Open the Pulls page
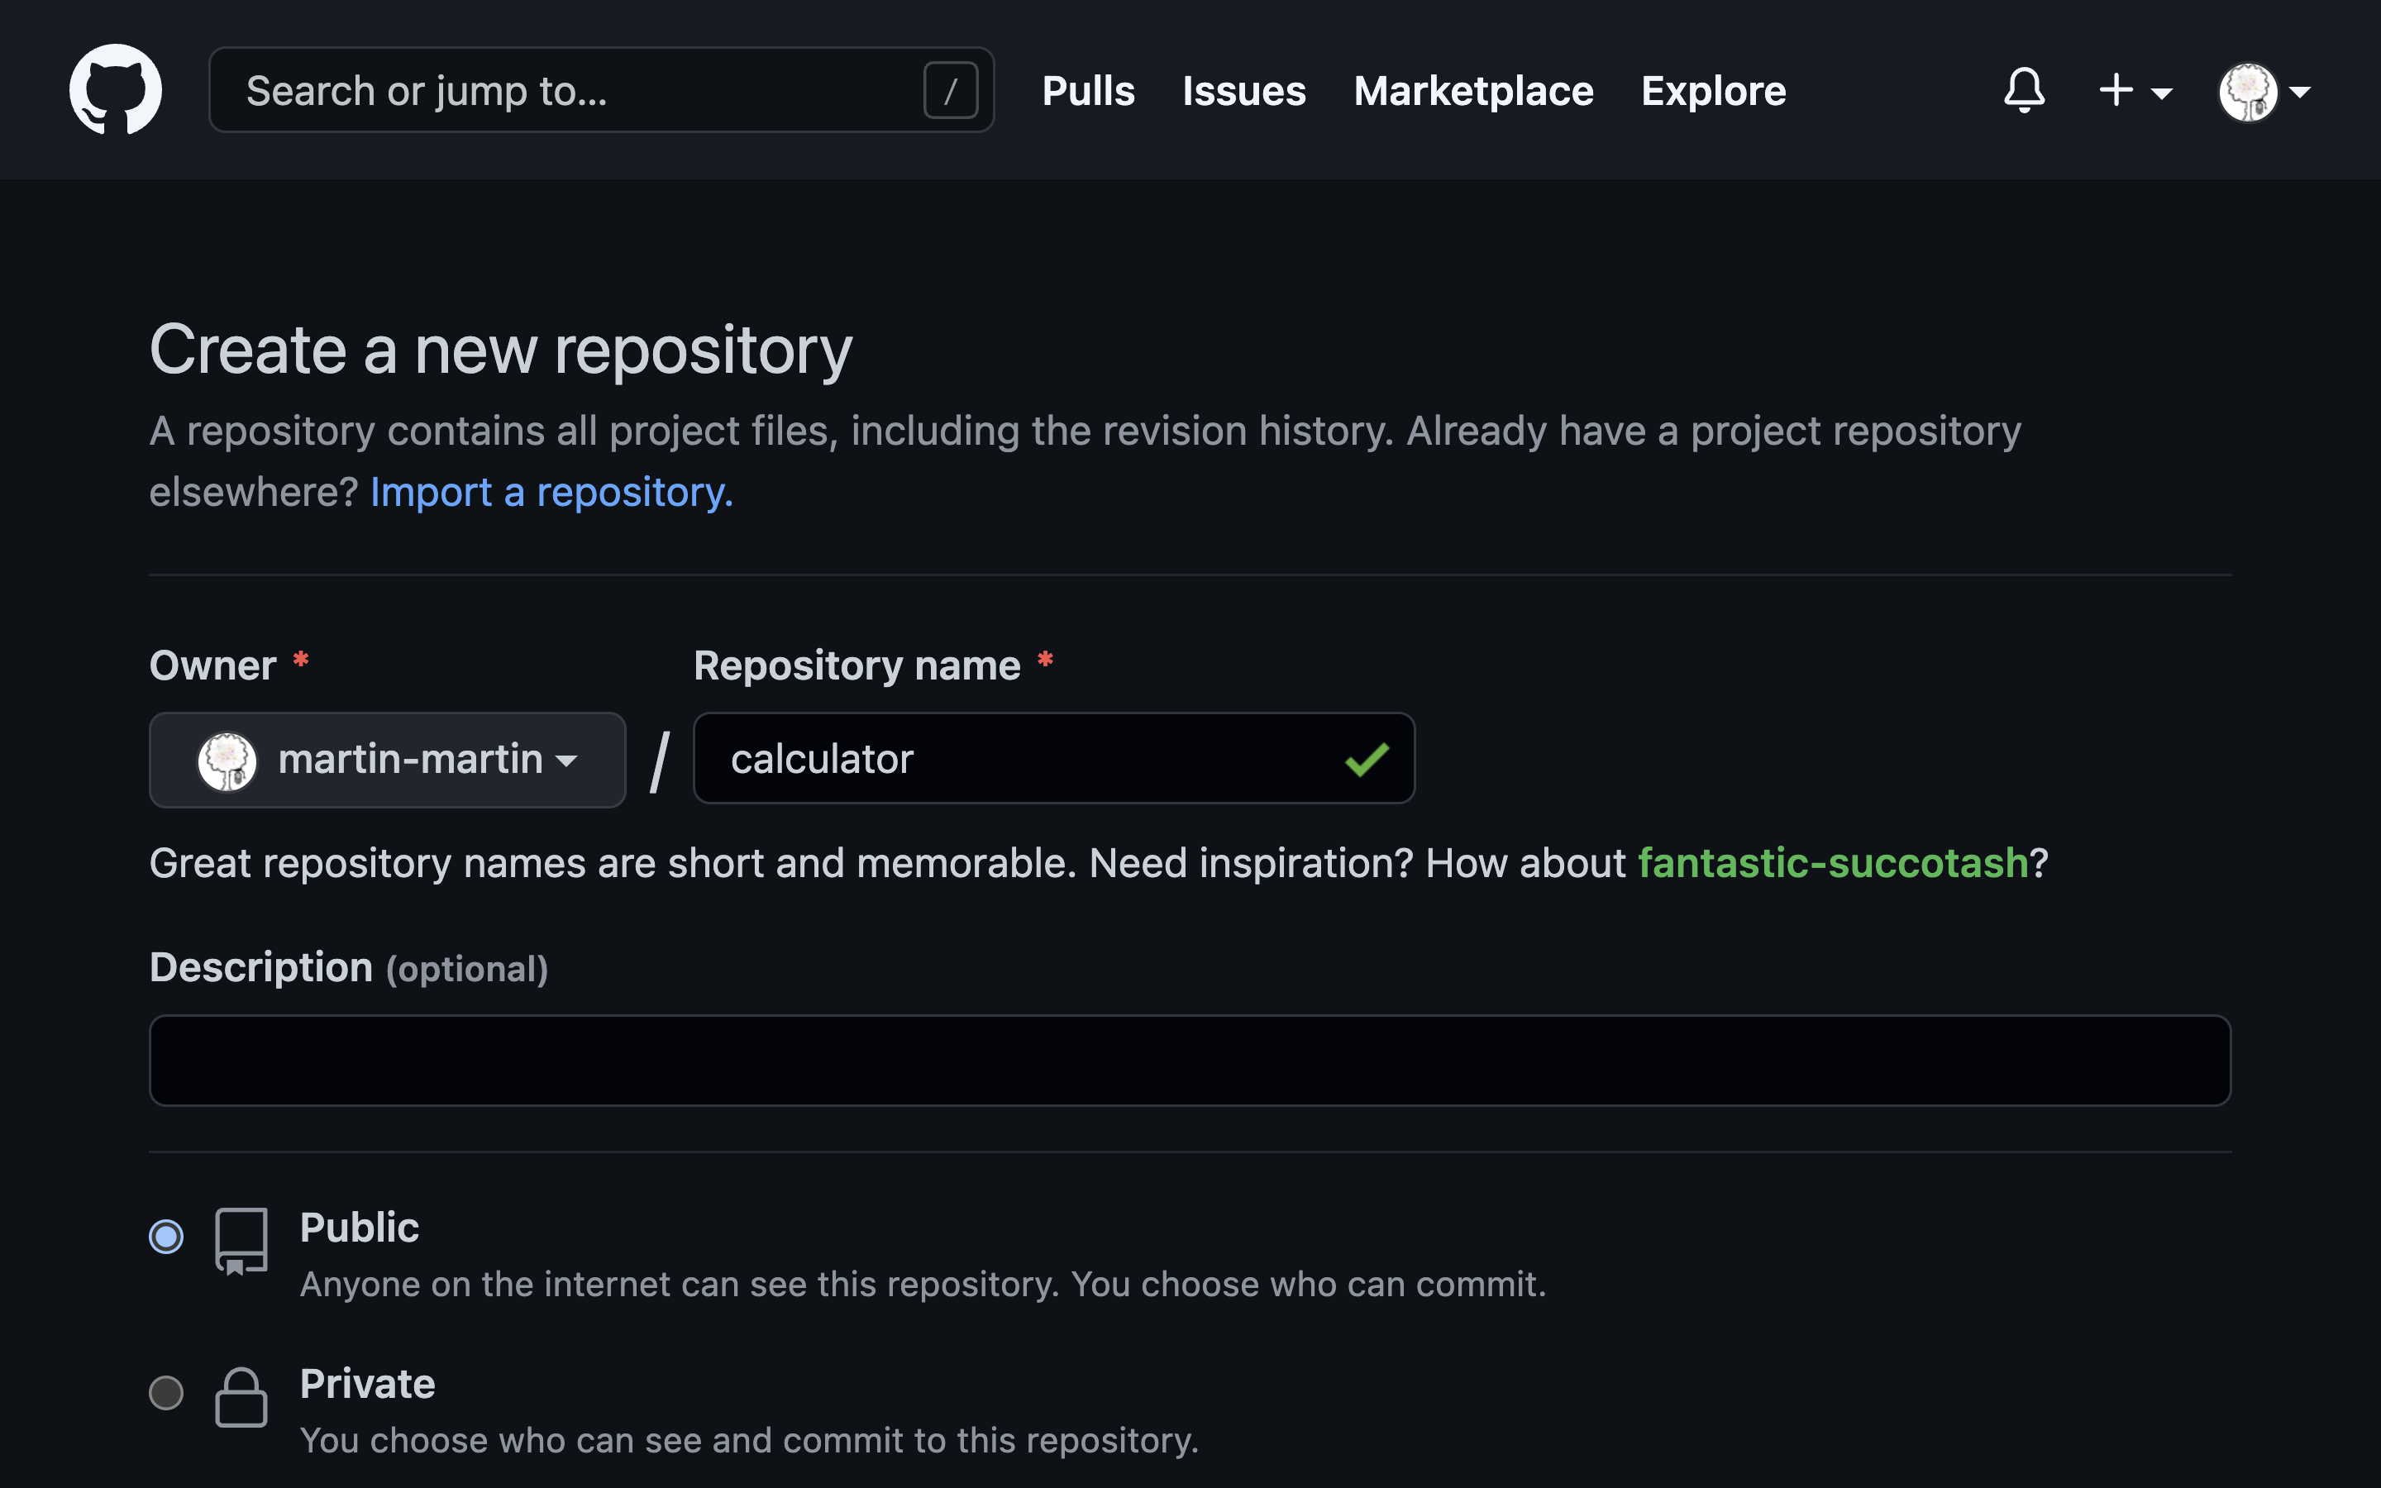 (1087, 91)
